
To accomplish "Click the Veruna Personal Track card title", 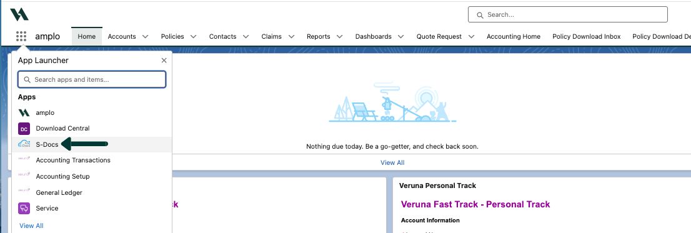I will (x=437, y=186).
